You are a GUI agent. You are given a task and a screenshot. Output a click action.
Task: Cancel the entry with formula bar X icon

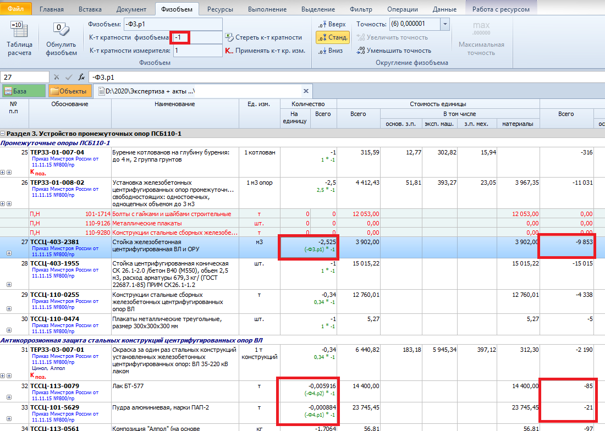coord(57,77)
